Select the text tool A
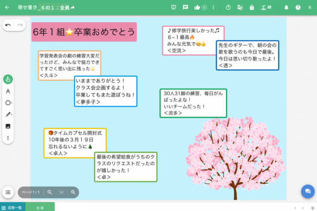This screenshot has height=211, width=317. tap(8, 91)
